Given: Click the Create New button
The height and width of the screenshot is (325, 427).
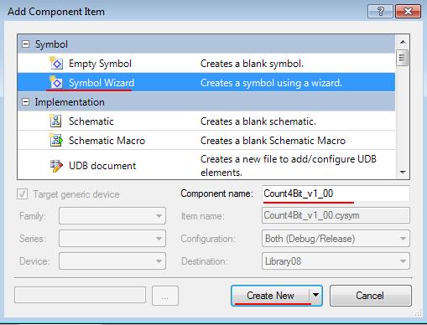Looking at the screenshot, I should coord(270,296).
